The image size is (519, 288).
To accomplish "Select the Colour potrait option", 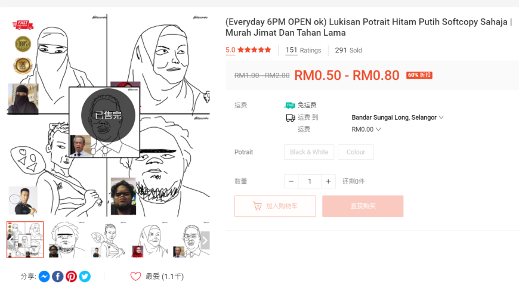I will [356, 152].
